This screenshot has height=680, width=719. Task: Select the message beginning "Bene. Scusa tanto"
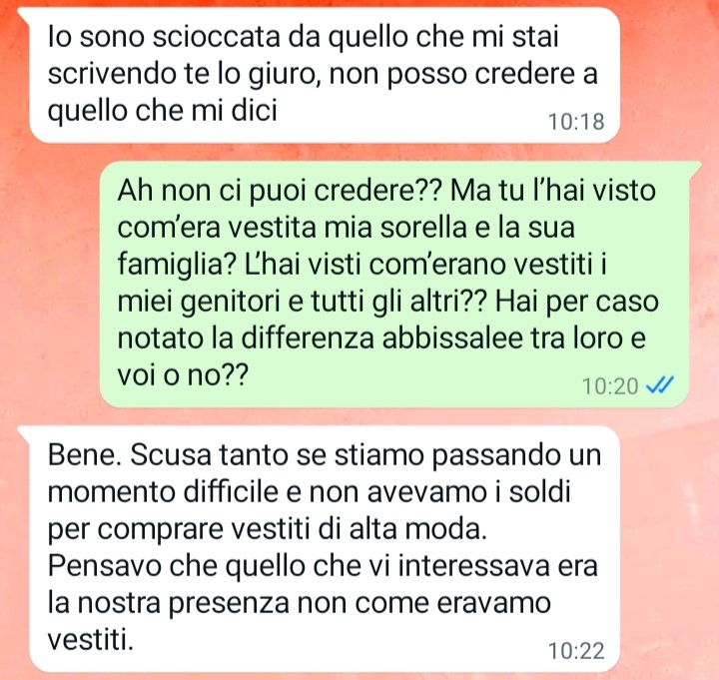tap(324, 549)
